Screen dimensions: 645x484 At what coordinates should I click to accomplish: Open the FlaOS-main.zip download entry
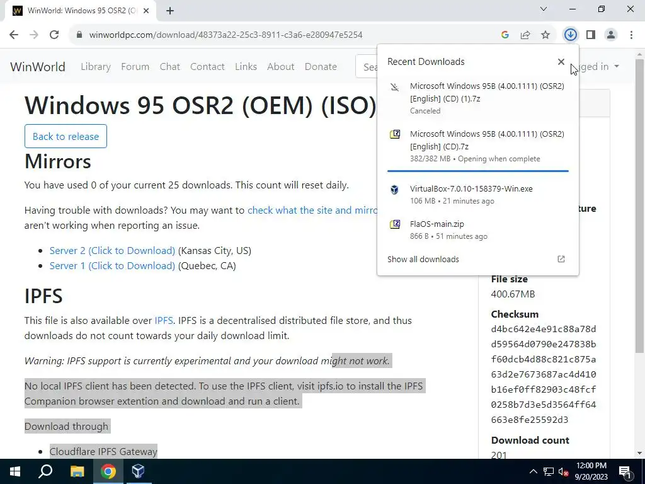pyautogui.click(x=477, y=229)
